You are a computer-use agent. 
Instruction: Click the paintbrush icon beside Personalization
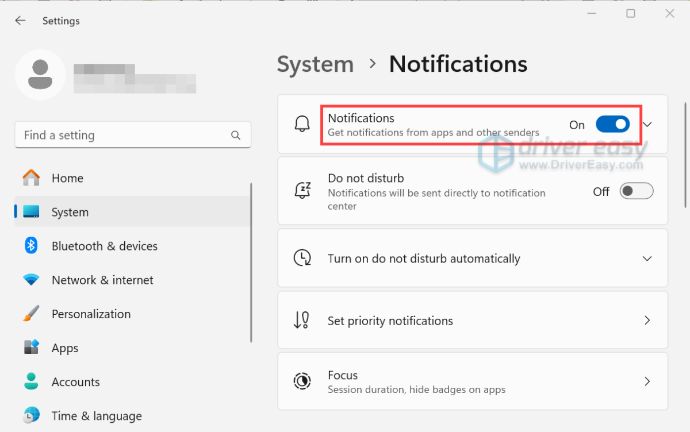[x=30, y=314]
